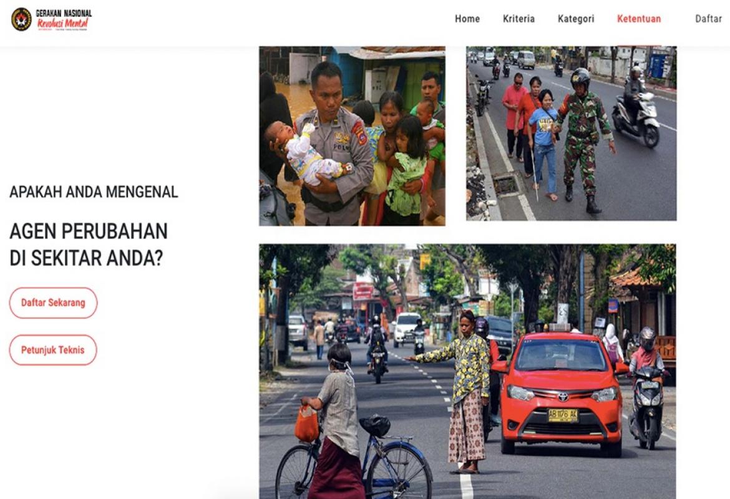
Task: Click the AGEN PERUBAHAN DI SEKITAR ANDA heading
Action: pyautogui.click(x=89, y=244)
